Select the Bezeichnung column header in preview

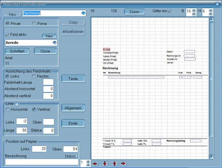point(114,73)
